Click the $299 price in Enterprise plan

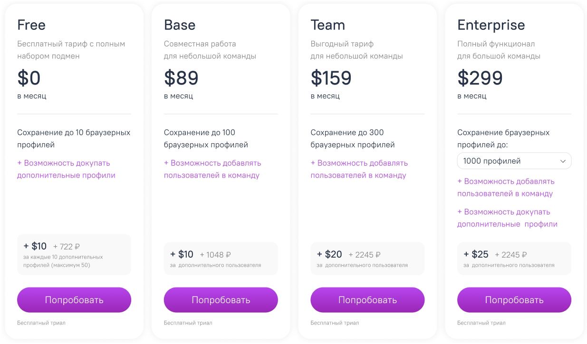pyautogui.click(x=480, y=78)
